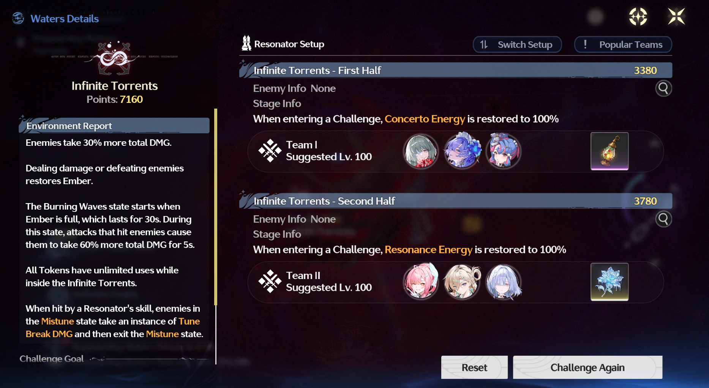The height and width of the screenshot is (388, 709).
Task: Open First Half enemy info magnifier
Action: click(x=663, y=88)
